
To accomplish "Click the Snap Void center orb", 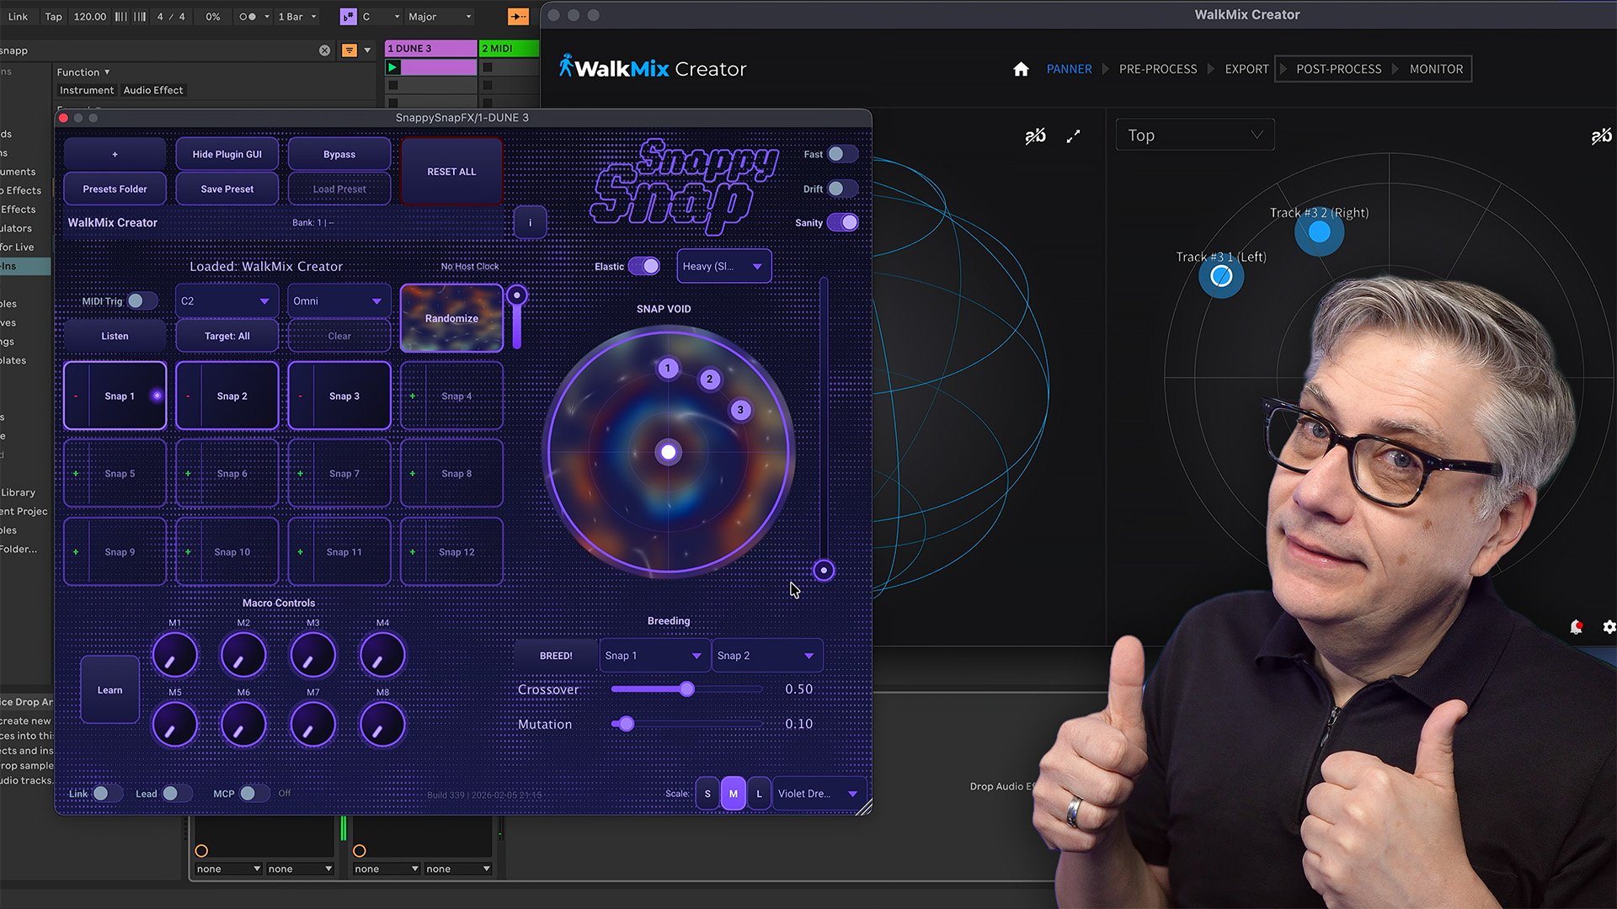I will pos(668,453).
